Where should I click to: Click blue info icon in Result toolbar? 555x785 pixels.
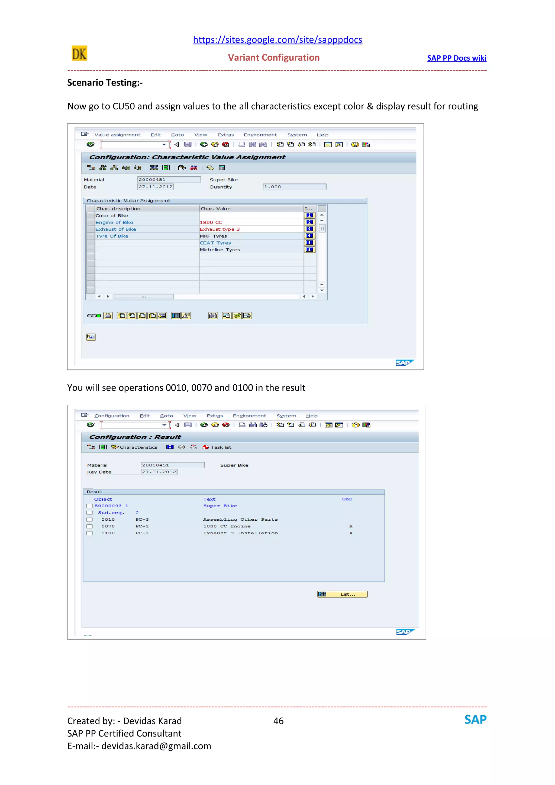pyautogui.click(x=170, y=447)
